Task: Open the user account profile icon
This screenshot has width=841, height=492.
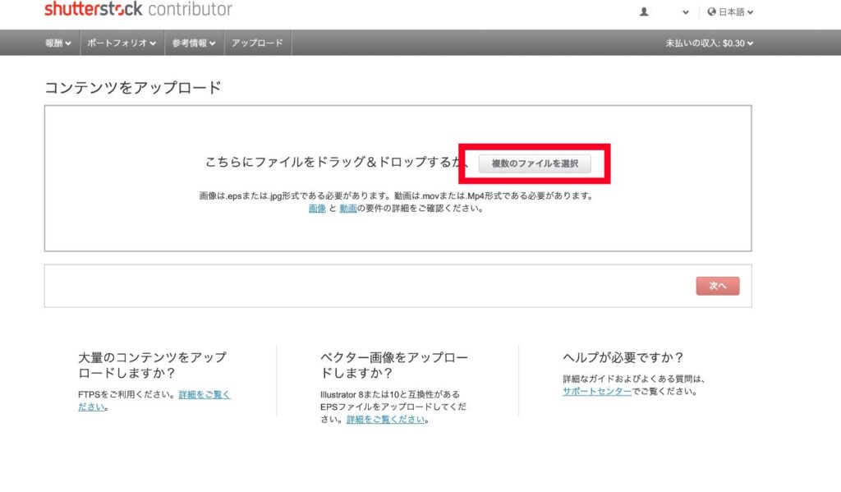Action: [x=644, y=11]
